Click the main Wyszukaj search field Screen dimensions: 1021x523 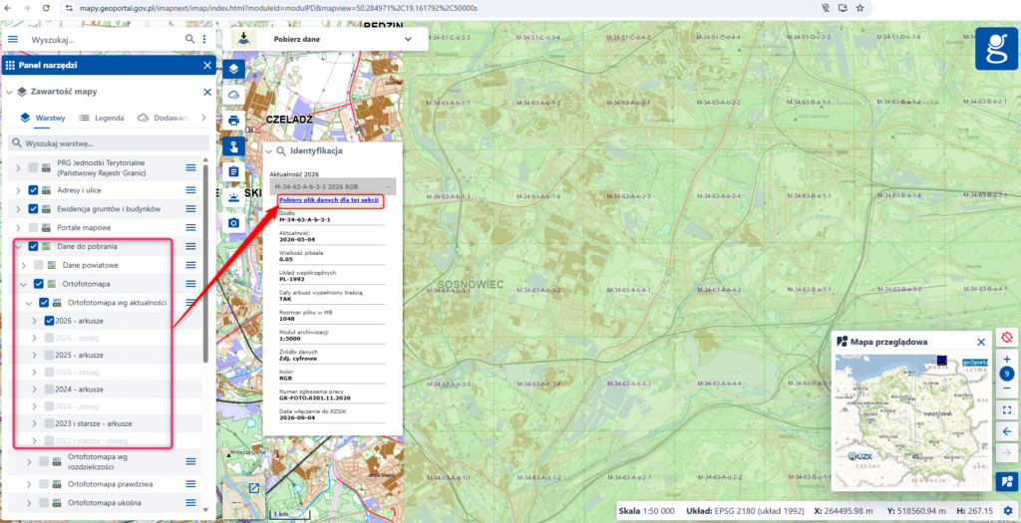pyautogui.click(x=104, y=39)
